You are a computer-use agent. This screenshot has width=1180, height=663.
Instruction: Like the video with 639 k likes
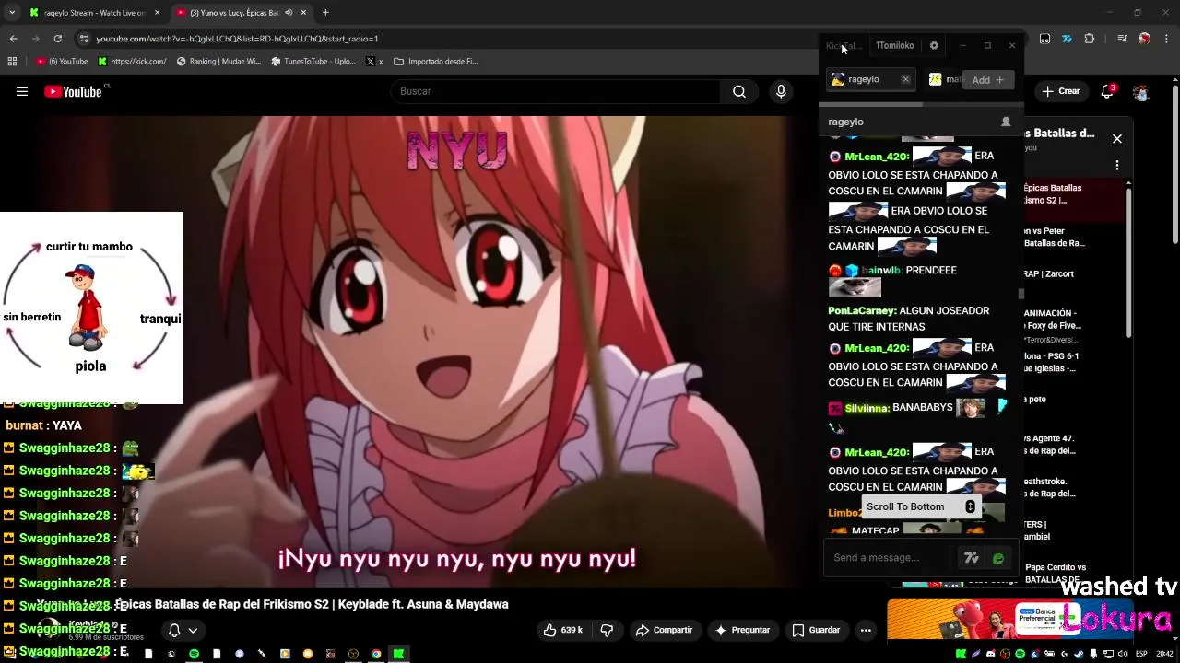(x=563, y=630)
